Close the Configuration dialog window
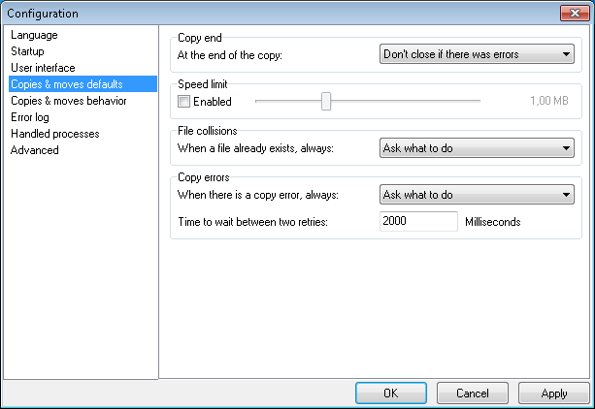Screen dimensions: 595x409 click(574, 14)
